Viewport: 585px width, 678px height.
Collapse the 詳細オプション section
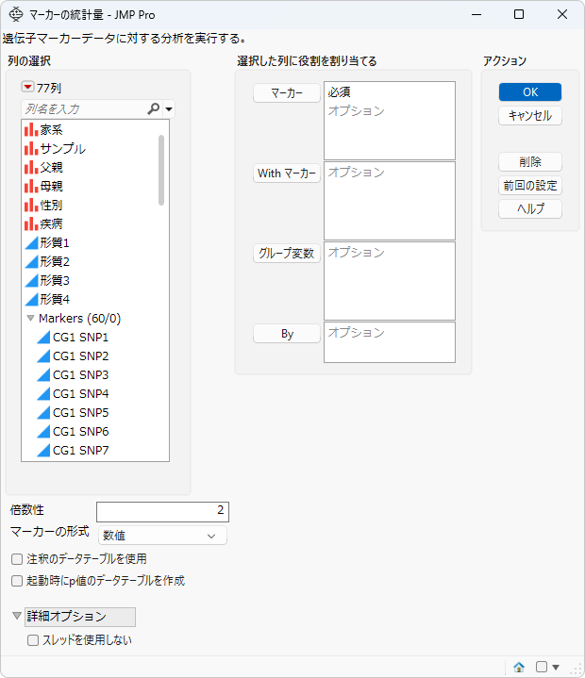(17, 616)
